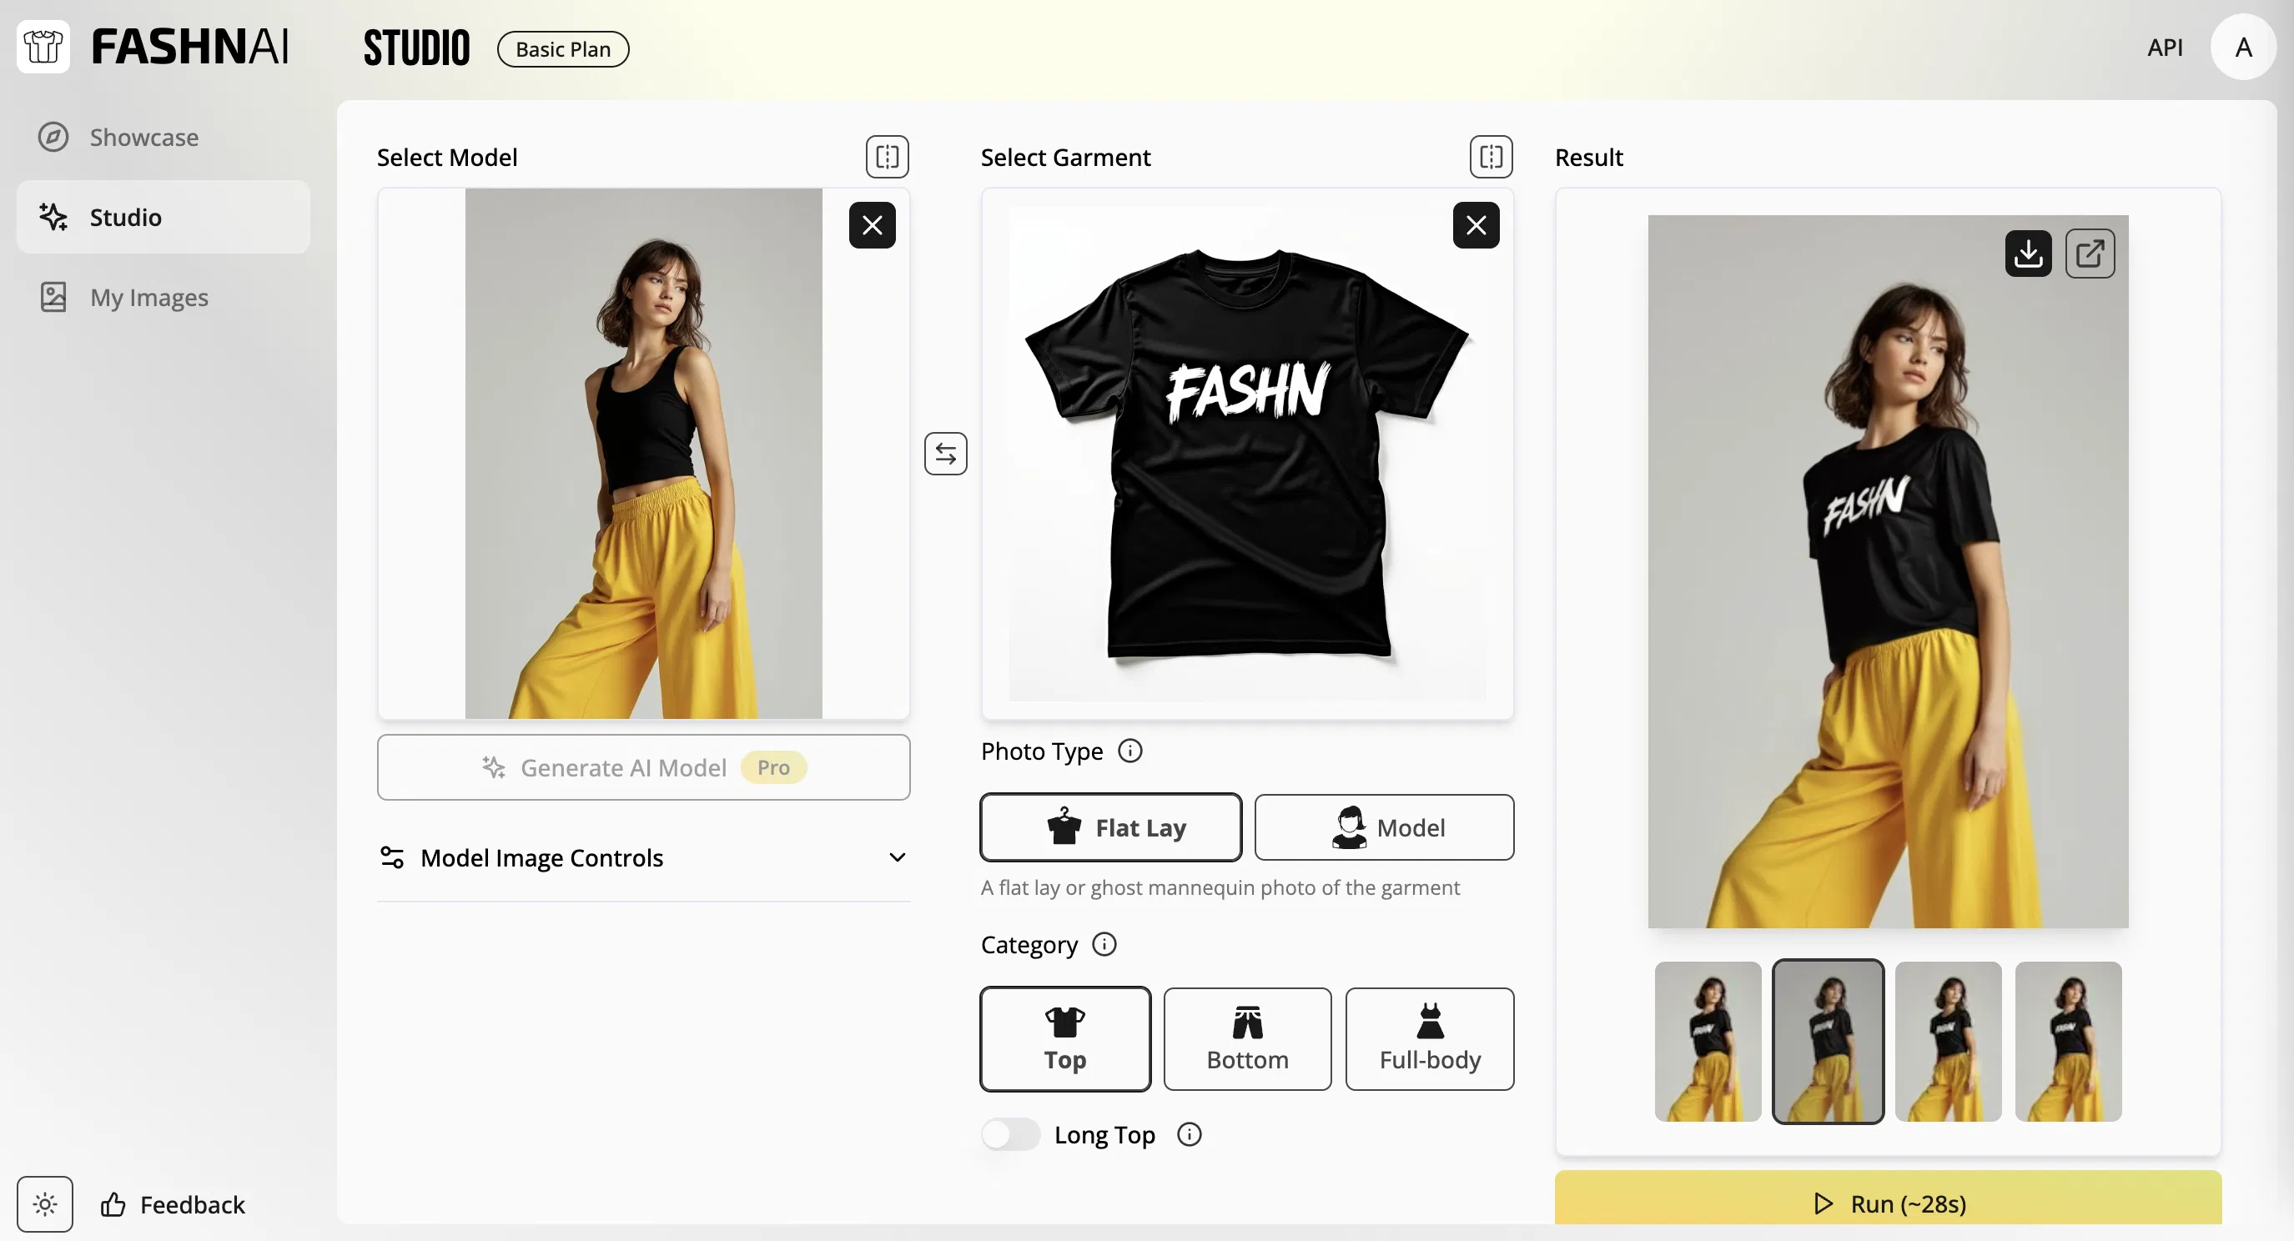Enable the Long Top toggle
2294x1241 pixels.
(x=1010, y=1134)
